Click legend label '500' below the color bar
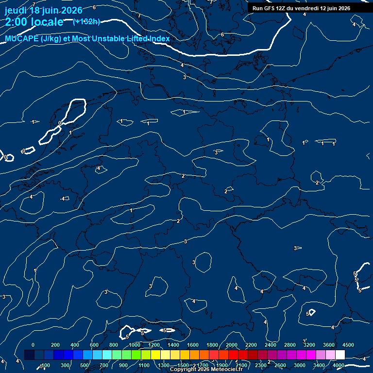The image size is (373, 373). tap(85, 365)
